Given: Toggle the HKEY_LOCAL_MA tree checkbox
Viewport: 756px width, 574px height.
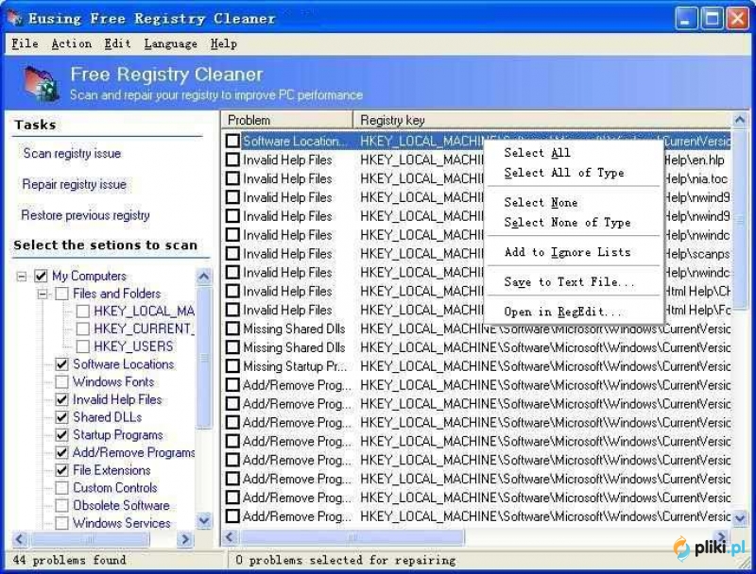Looking at the screenshot, I should 83,312.
